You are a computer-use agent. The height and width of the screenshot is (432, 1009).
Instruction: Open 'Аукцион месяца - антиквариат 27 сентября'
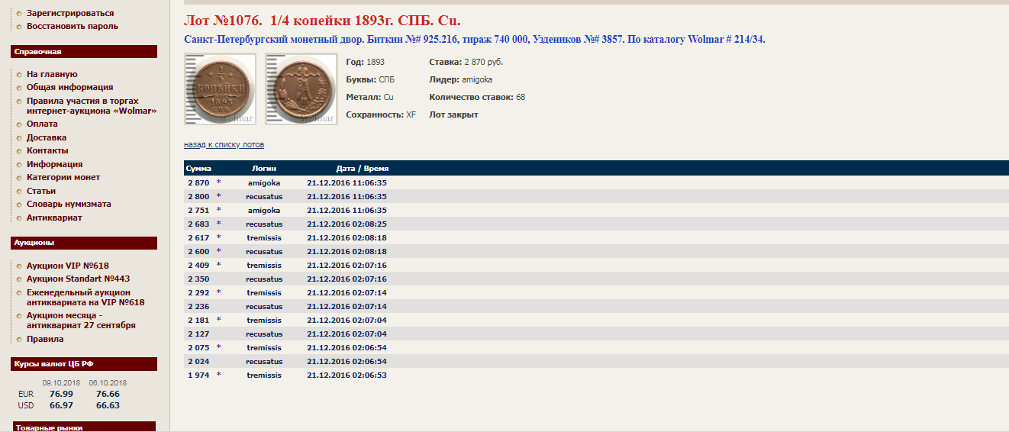tap(81, 321)
